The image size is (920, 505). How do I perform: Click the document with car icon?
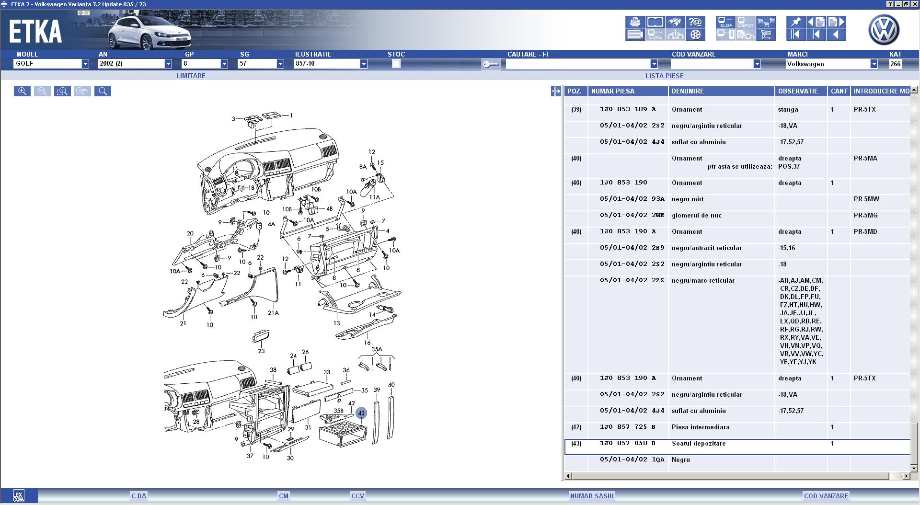746,34
